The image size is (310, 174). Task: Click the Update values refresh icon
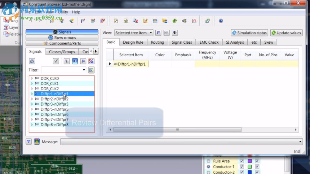pos(273,33)
